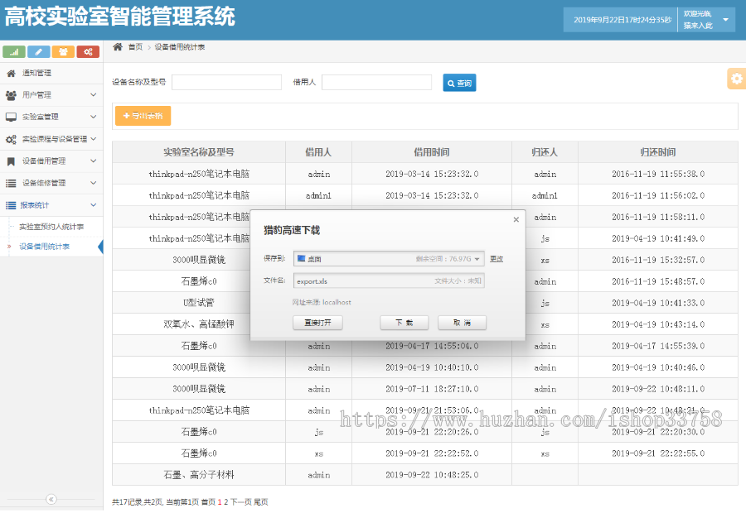Click the 更改 change link in the dialog
Viewport: 746px width, 513px height.
(x=497, y=259)
